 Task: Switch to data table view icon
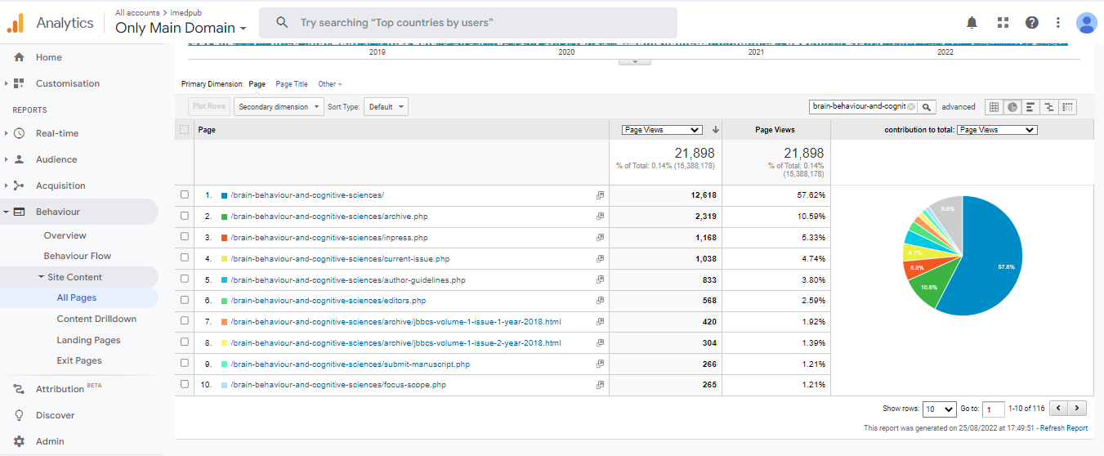pyautogui.click(x=994, y=107)
